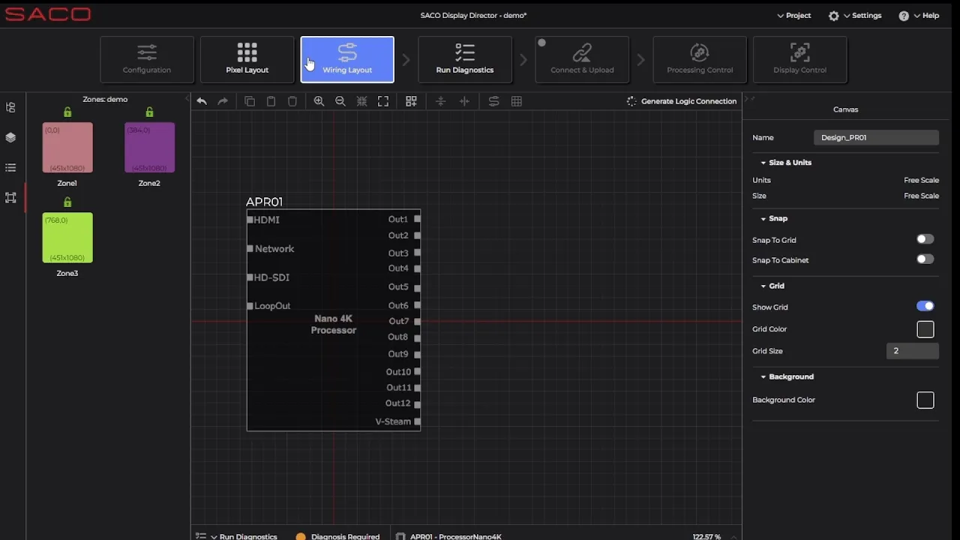Click the fit-to-screen icon on the toolbar
960x540 pixels.
tap(383, 101)
